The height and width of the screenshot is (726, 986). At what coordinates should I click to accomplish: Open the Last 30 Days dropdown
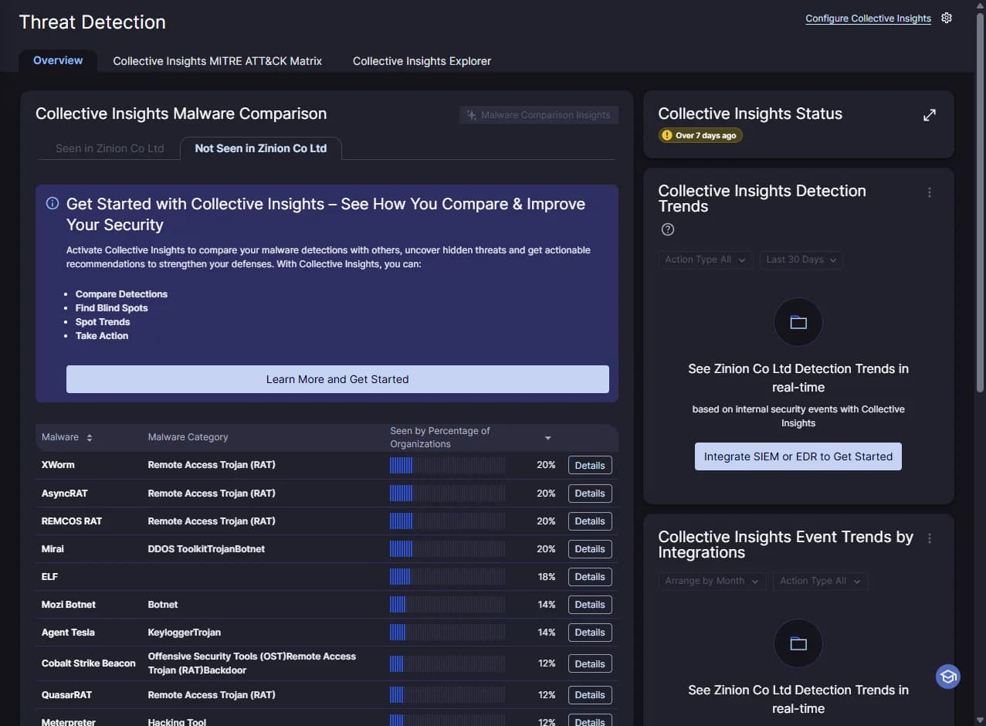point(801,260)
